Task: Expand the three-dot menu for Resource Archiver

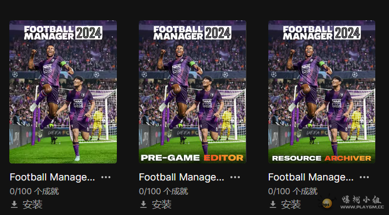Action: point(364,177)
